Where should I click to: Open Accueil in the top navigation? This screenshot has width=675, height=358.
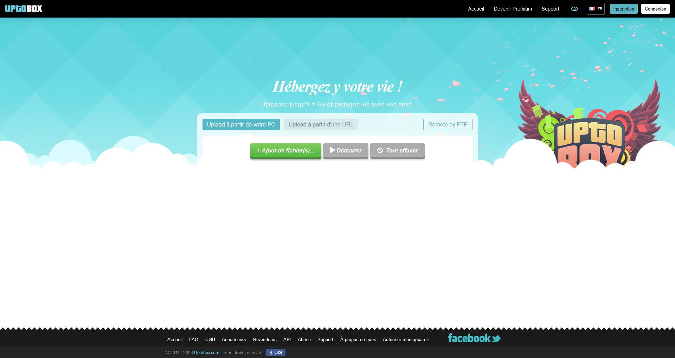476,9
